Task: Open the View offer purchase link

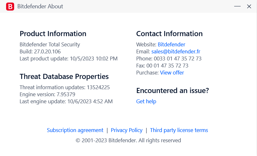Action: click(172, 73)
